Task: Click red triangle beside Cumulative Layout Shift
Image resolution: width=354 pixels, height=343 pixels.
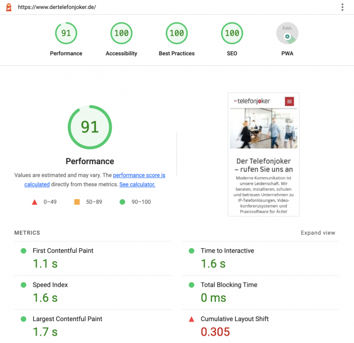Action: click(x=192, y=319)
